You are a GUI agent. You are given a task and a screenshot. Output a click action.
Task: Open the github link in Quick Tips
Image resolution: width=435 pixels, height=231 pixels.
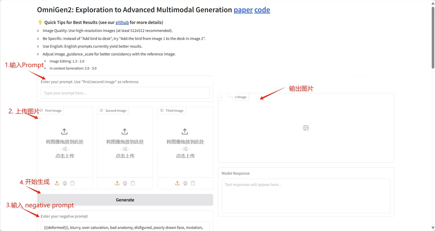(122, 22)
